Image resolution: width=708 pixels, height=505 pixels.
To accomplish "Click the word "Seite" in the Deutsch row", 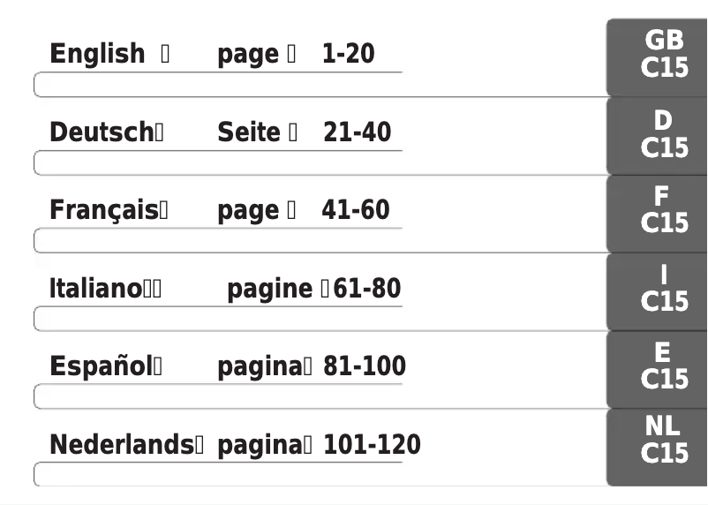I will (x=249, y=132).
